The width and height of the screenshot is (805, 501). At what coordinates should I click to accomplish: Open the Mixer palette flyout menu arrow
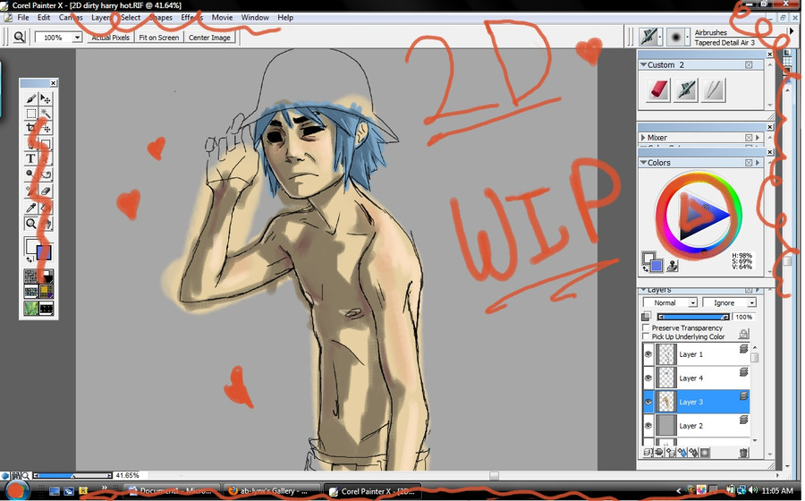pos(758,138)
